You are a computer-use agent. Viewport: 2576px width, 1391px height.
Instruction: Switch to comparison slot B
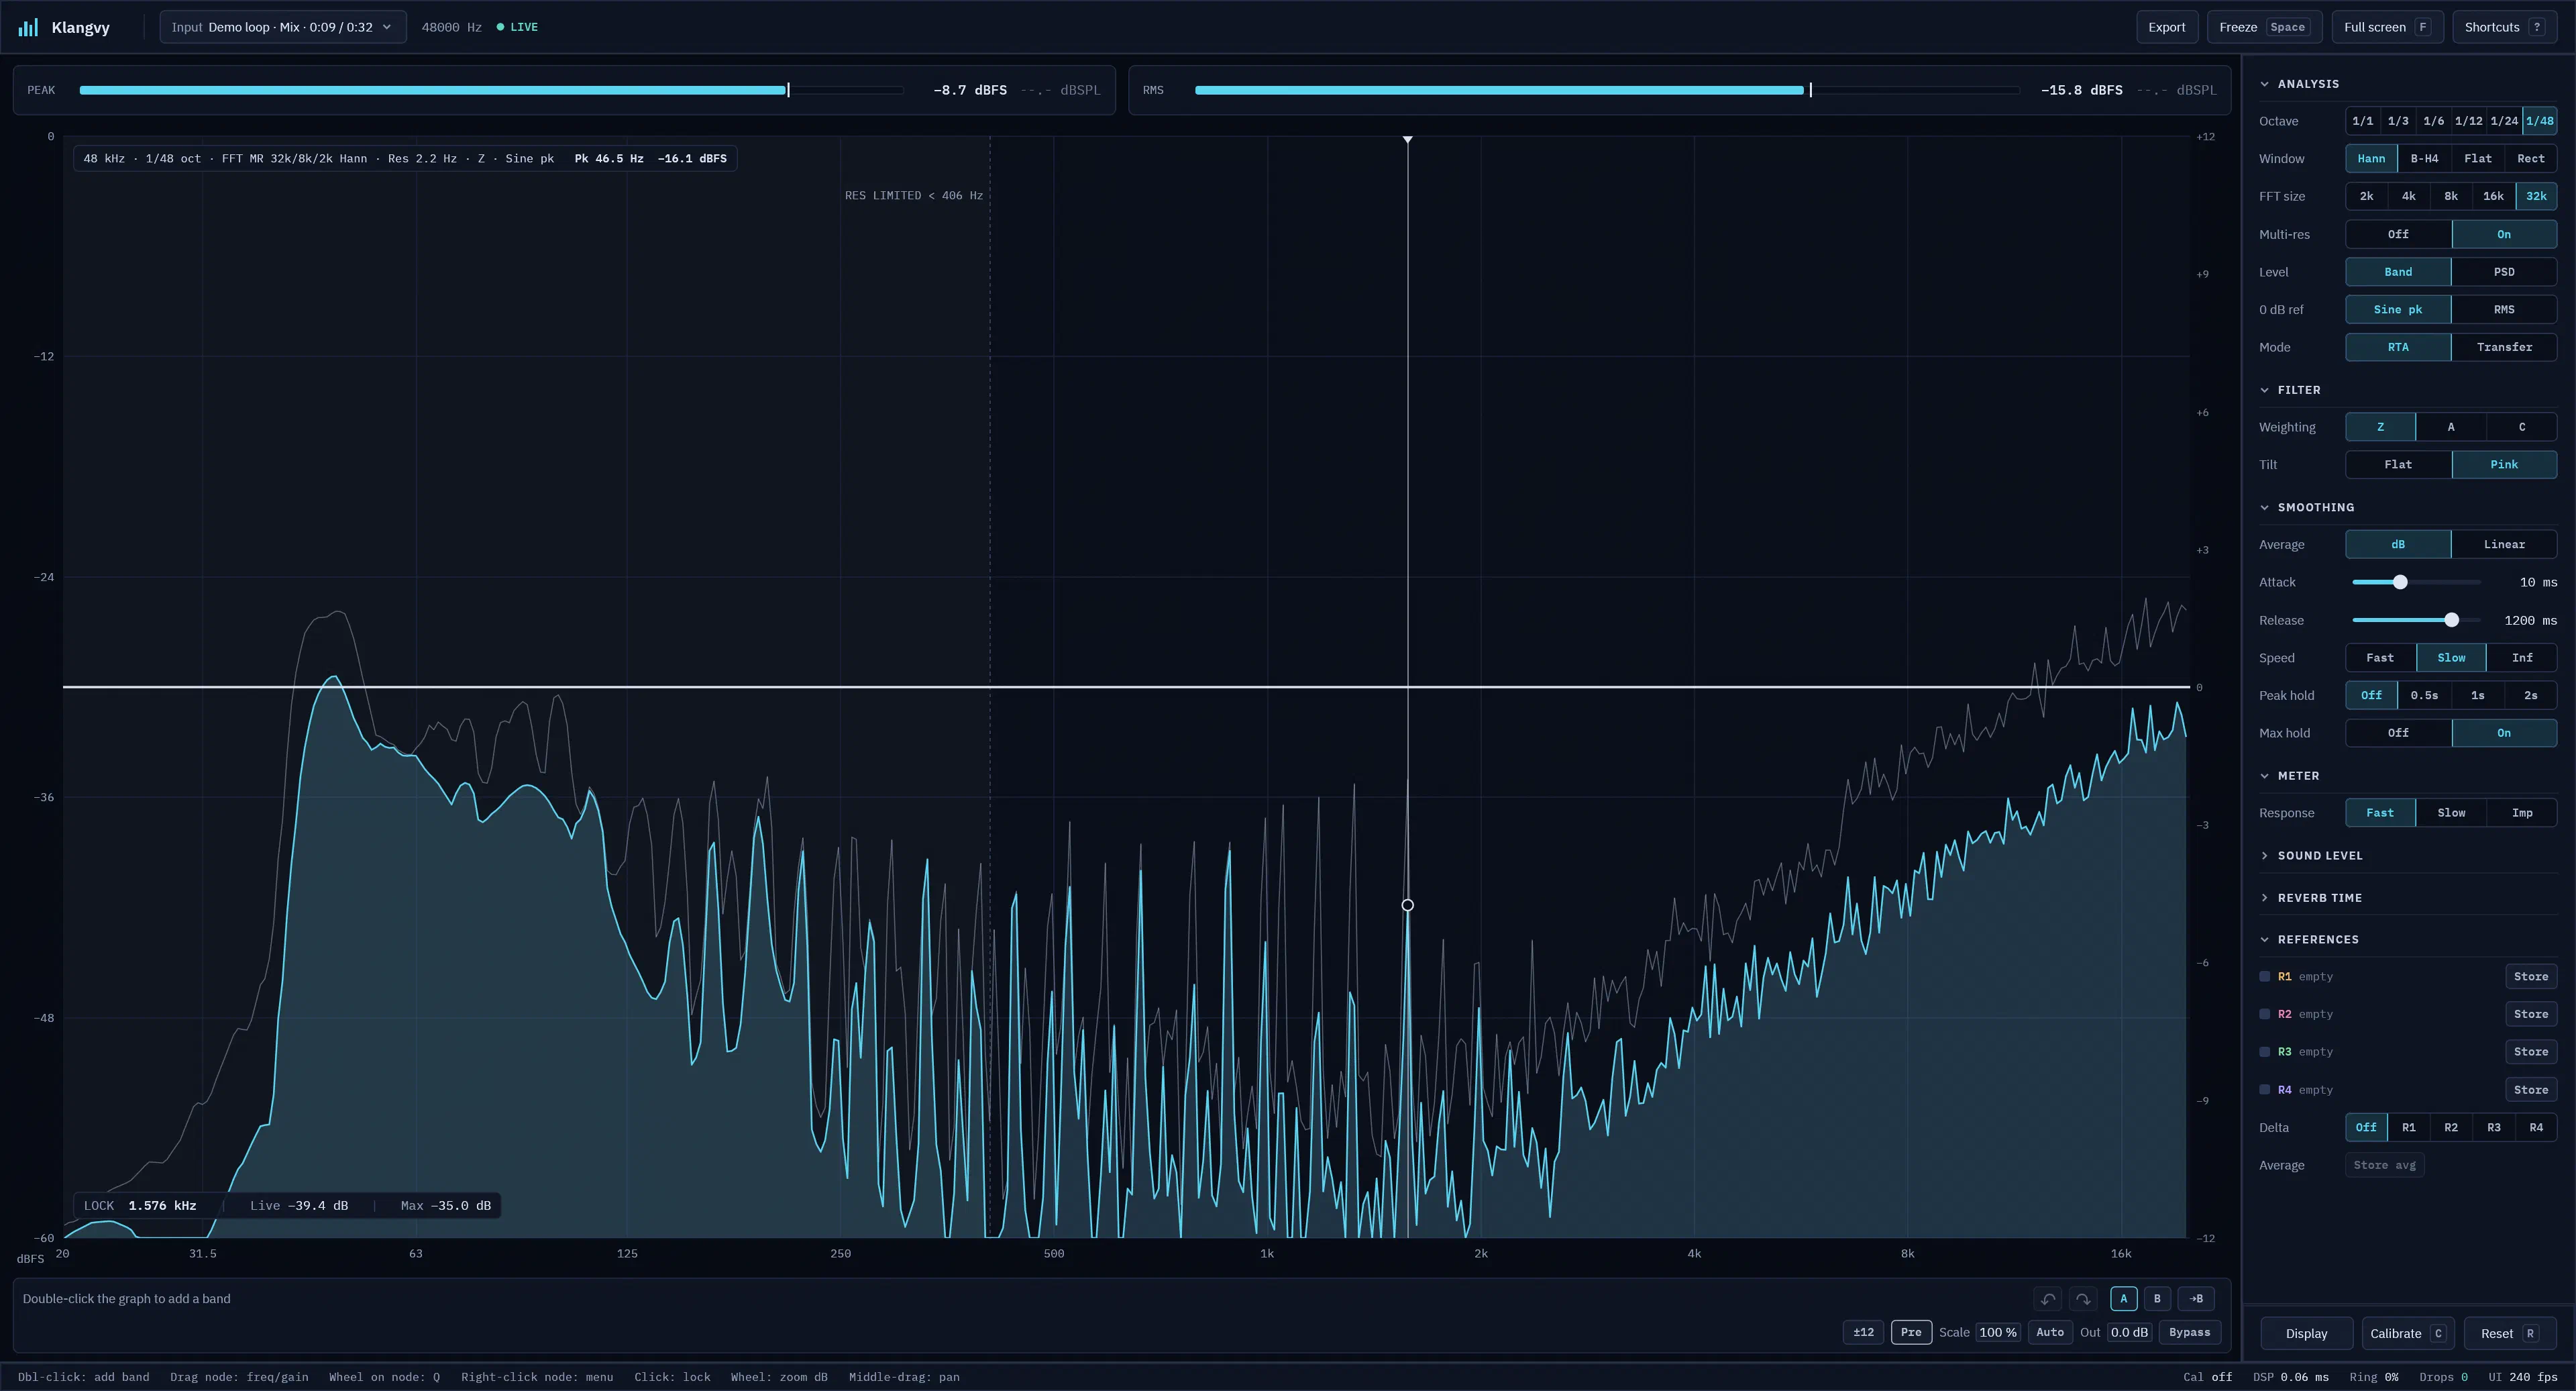2157,1299
